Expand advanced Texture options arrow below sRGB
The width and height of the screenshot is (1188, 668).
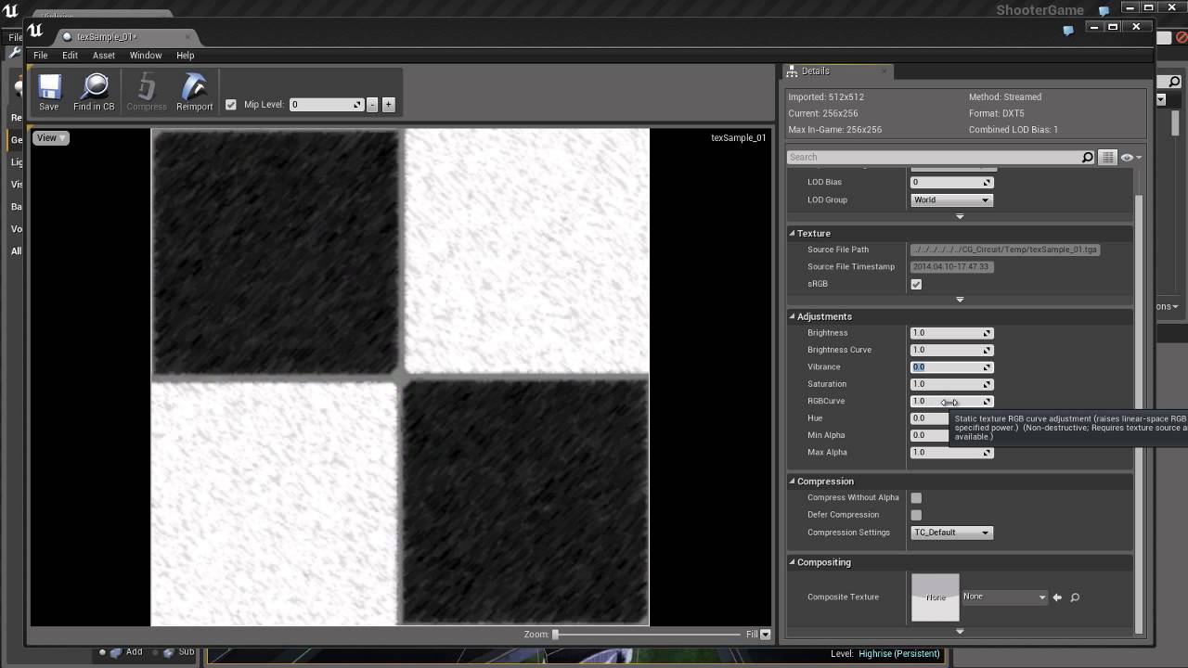[960, 301]
